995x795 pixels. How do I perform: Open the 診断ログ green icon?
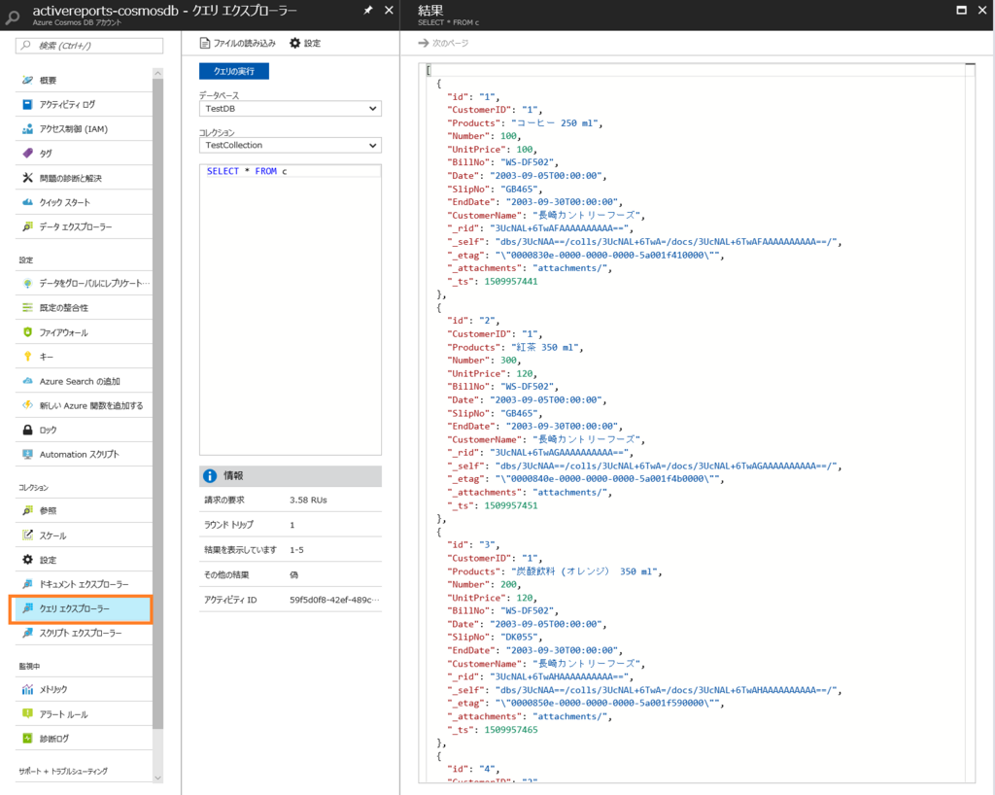[x=27, y=738]
